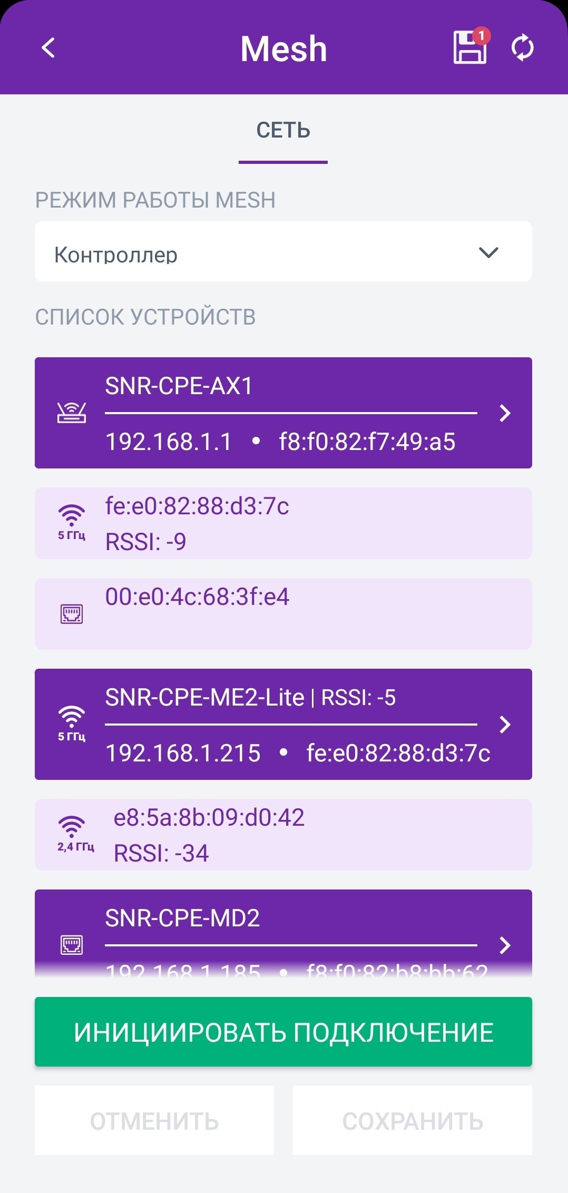
Task: Expand SNR-CPE-AX1 details via chevron
Action: pos(505,413)
